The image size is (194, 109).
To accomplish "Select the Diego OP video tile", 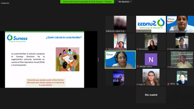I will (x=151, y=77).
